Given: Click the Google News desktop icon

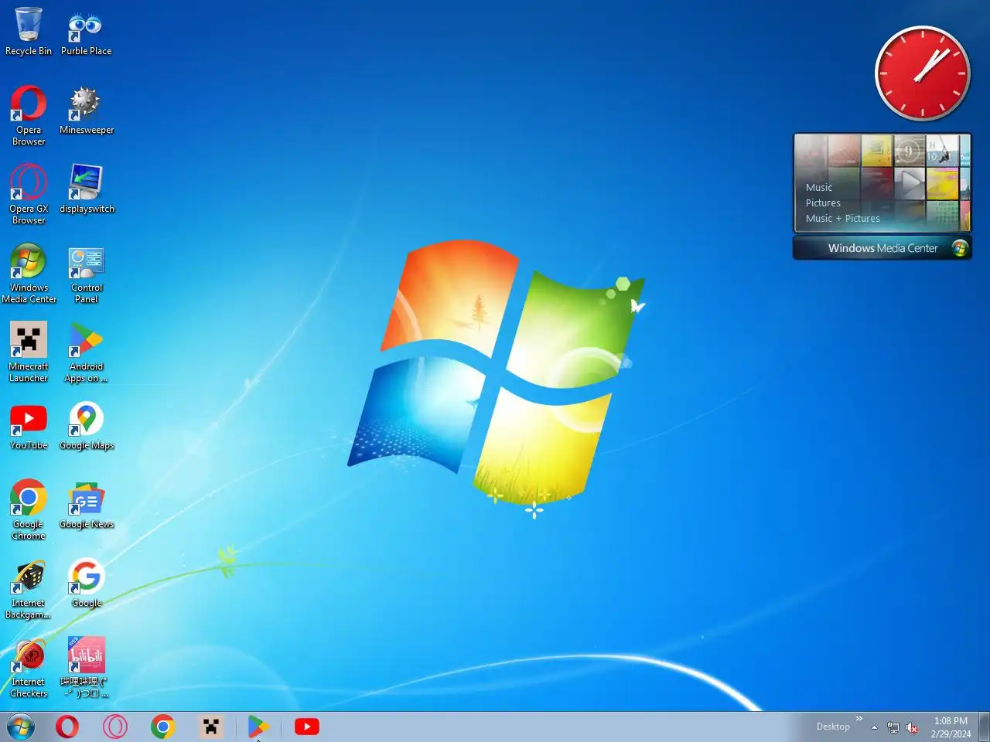Looking at the screenshot, I should point(86,505).
